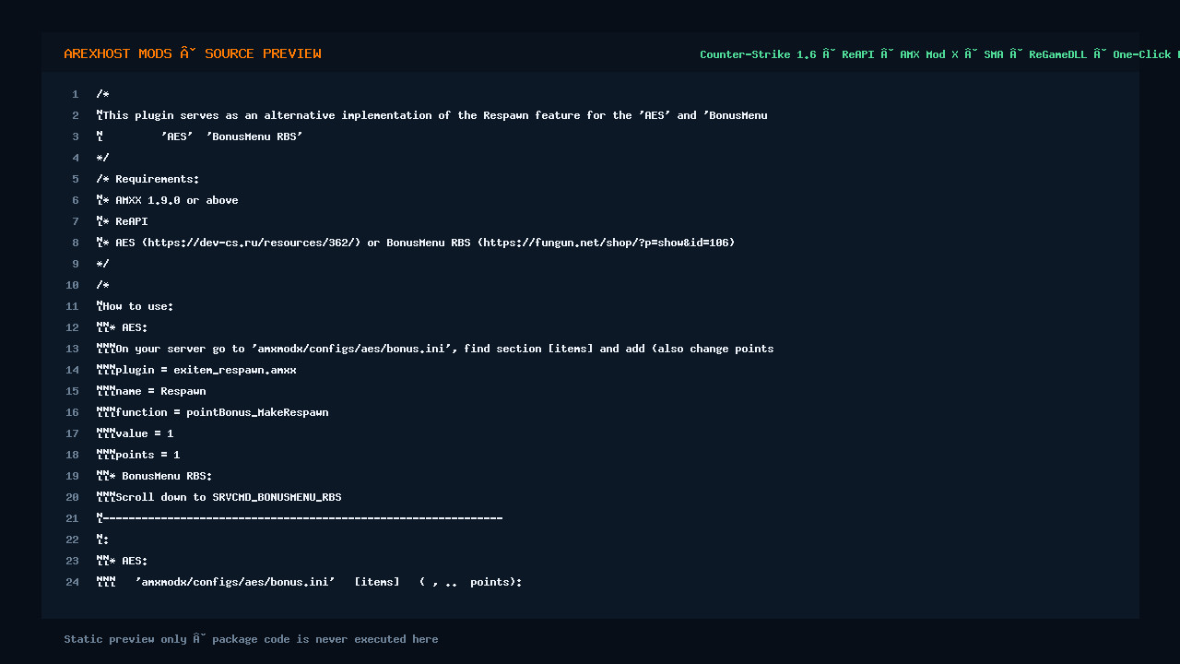Click the line 'function = pointBonus_MakeRespawn'
1180x664 pixels.
tap(212, 412)
